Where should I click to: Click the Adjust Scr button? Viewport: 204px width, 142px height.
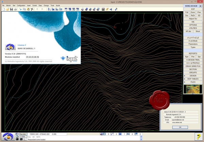click(x=193, y=19)
